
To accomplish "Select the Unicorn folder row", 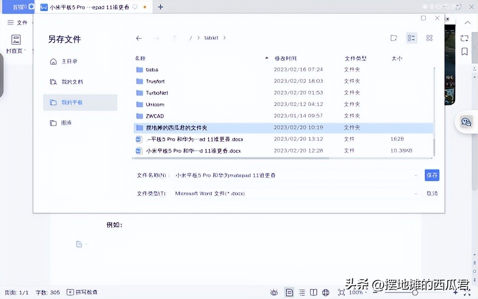I will [283, 104].
